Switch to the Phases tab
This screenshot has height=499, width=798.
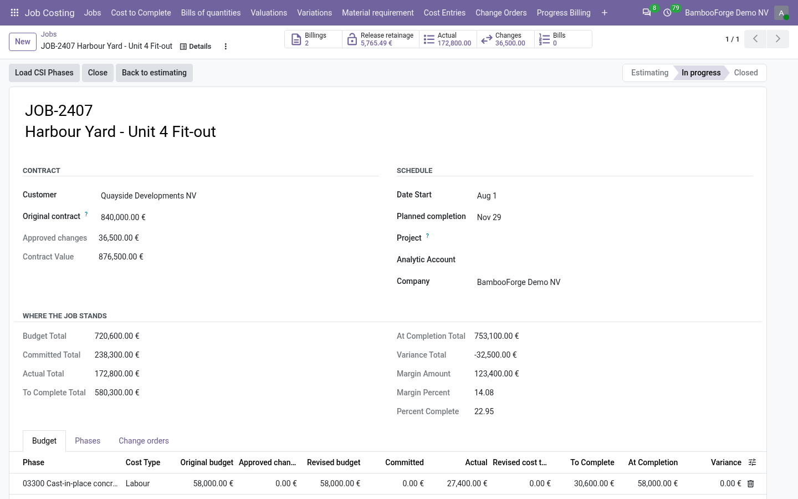(88, 441)
